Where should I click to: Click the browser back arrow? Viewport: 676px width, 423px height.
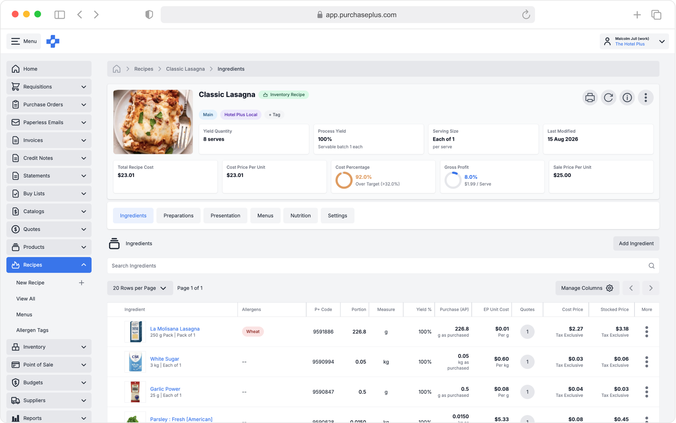click(x=80, y=15)
